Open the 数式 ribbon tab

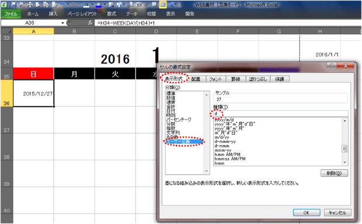click(112, 14)
